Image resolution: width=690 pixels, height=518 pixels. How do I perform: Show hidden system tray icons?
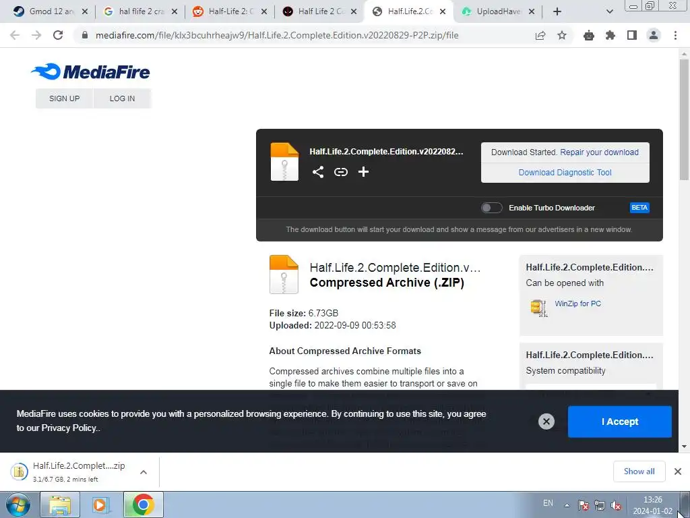tap(567, 505)
